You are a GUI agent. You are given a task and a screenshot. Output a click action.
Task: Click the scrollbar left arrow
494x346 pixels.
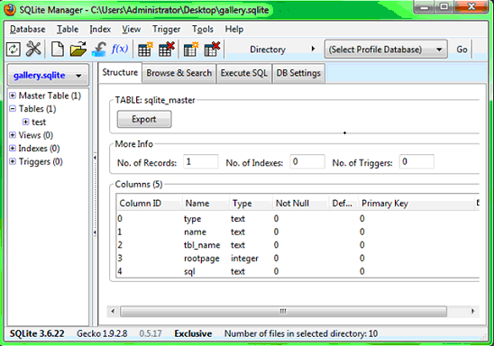click(x=113, y=312)
